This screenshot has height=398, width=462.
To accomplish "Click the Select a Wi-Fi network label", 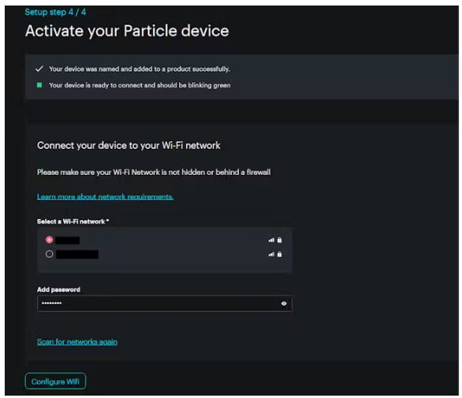I will [73, 221].
